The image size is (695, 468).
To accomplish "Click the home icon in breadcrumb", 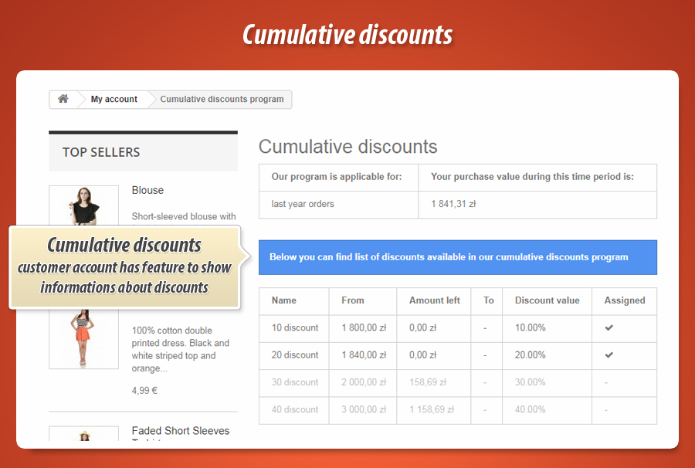I will 63,99.
